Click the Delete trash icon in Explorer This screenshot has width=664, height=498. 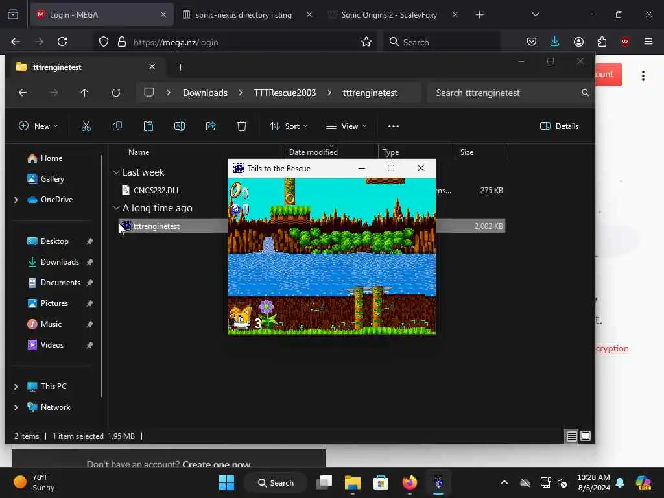click(241, 126)
